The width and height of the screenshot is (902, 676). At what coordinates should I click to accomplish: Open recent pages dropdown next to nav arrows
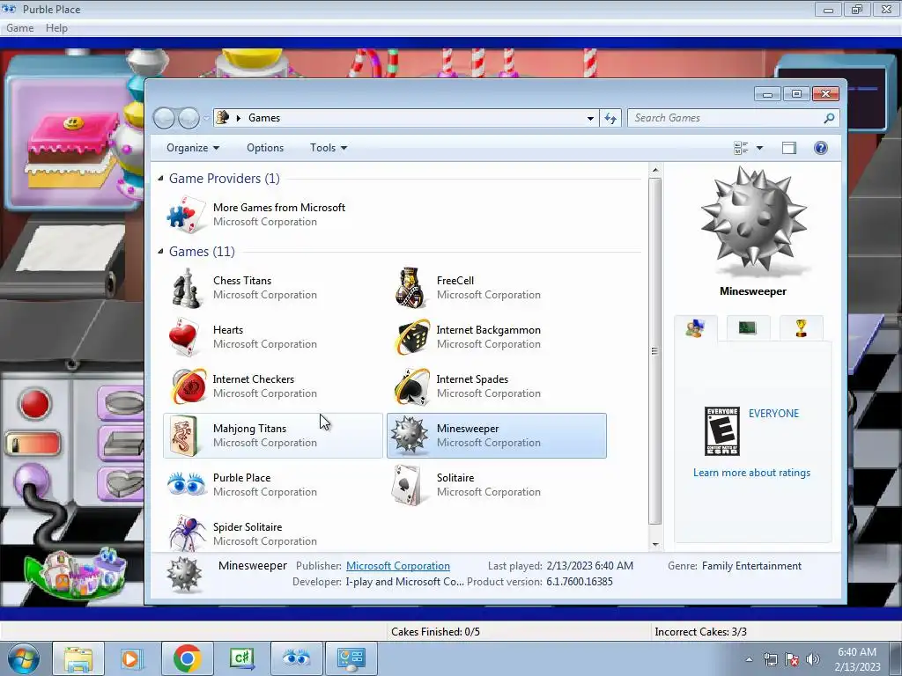(x=206, y=118)
